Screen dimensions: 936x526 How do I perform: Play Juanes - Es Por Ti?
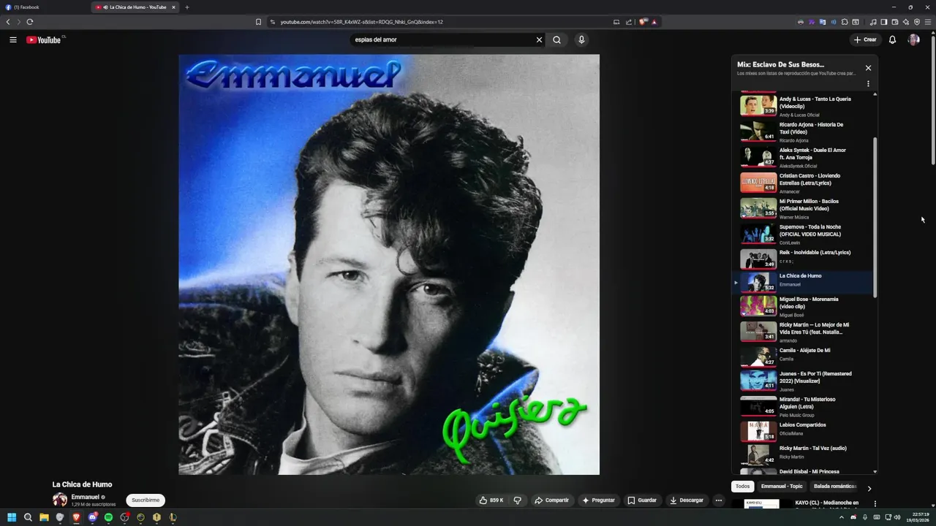pos(802,381)
